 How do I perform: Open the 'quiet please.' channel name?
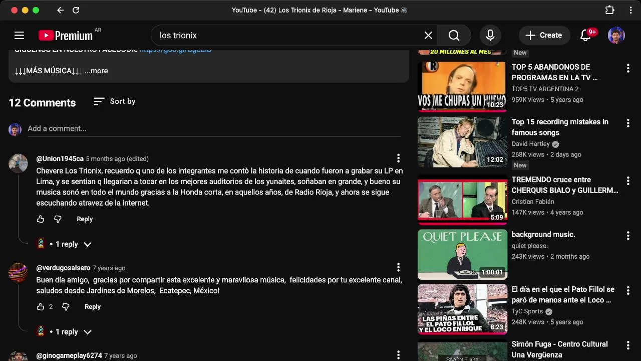point(530,246)
